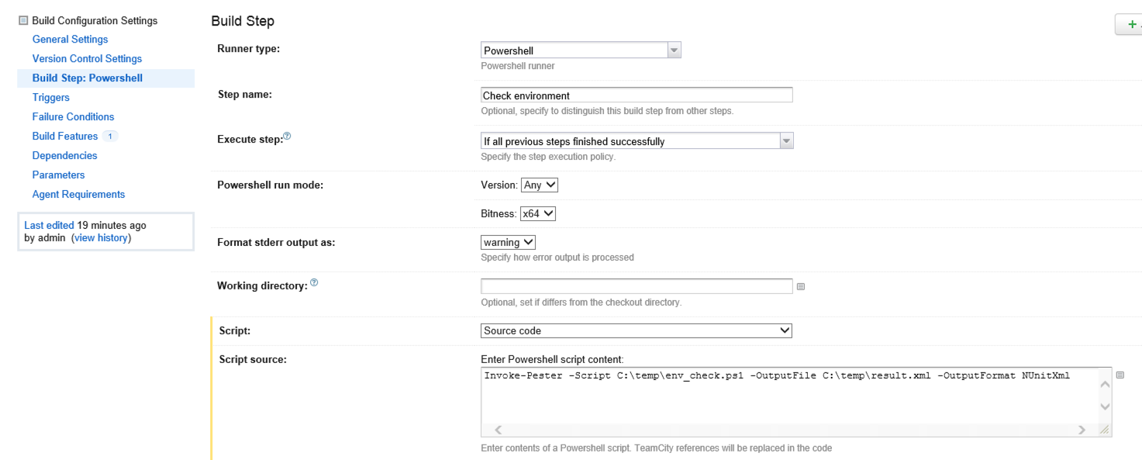Click the script box scroll-right arrow
Image resolution: width=1142 pixels, height=460 pixels.
click(x=1082, y=430)
